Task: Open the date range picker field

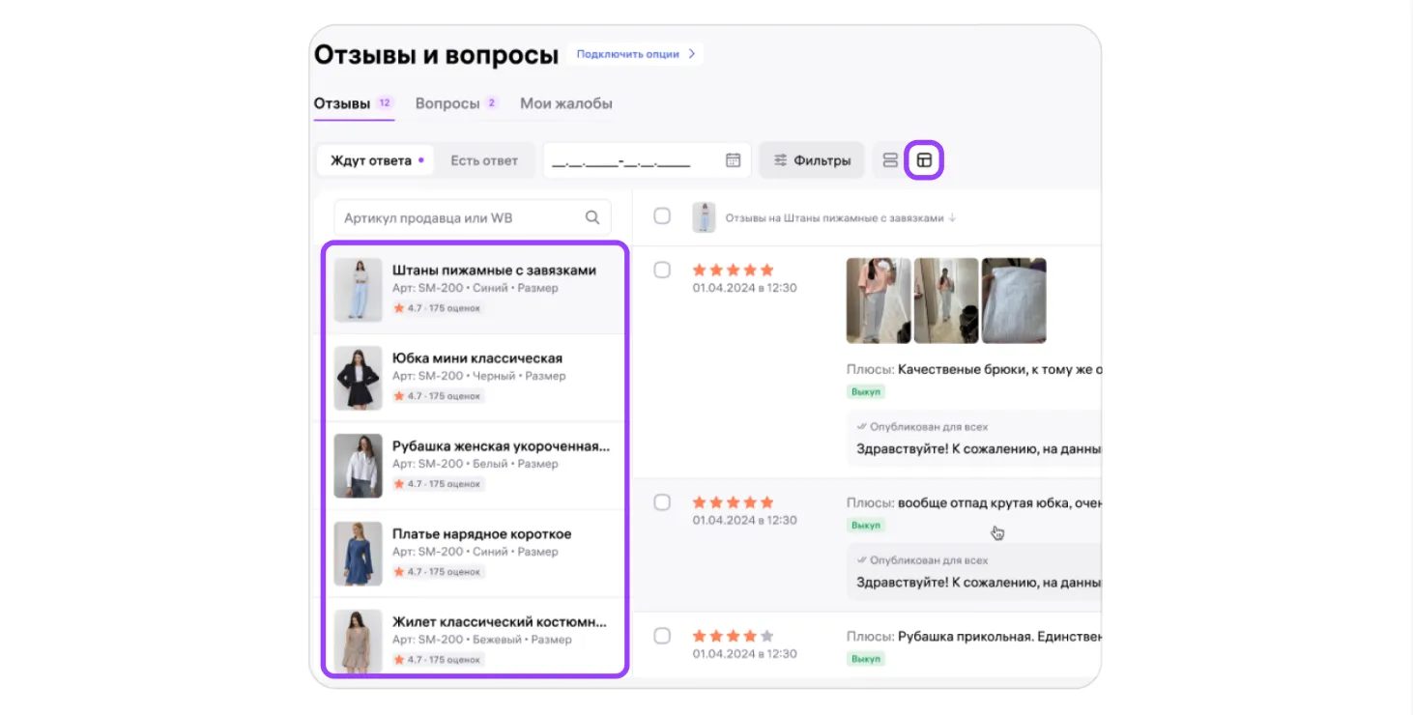Action: click(633, 161)
